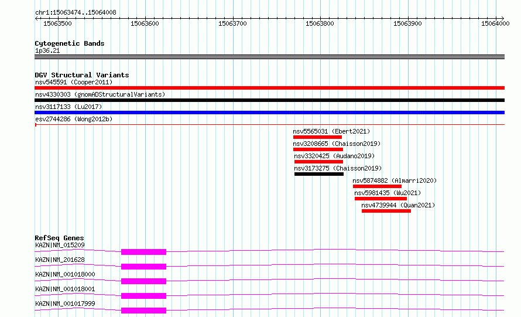Click ruler tick label 15063700
Image resolution: width=521 pixels, height=317 pixels.
click(x=232, y=23)
